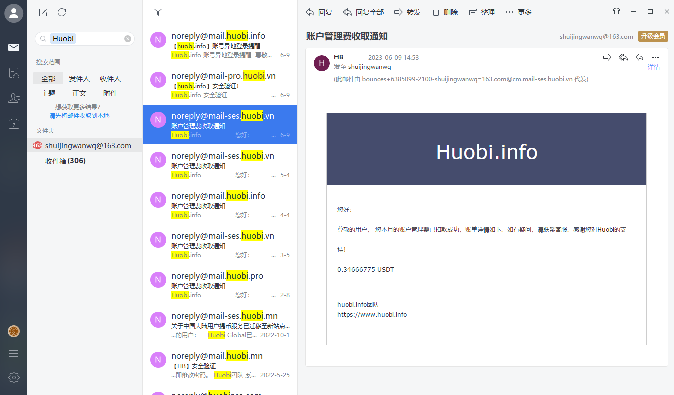Click the N avatar of the 2022-10-1 email
This screenshot has height=395, width=674.
[x=158, y=320]
